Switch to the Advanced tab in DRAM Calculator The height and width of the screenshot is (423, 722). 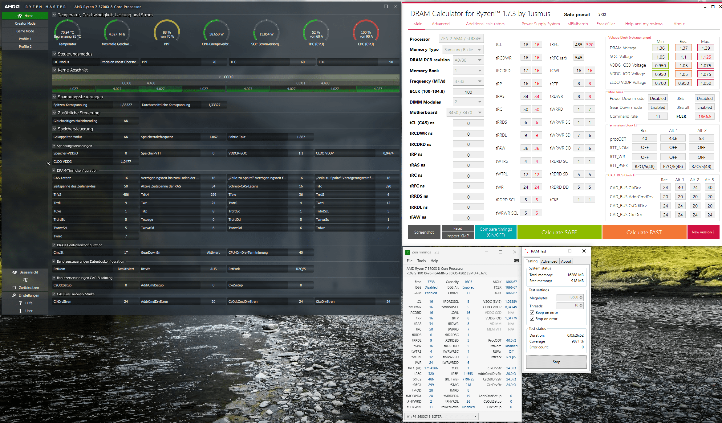coord(440,24)
